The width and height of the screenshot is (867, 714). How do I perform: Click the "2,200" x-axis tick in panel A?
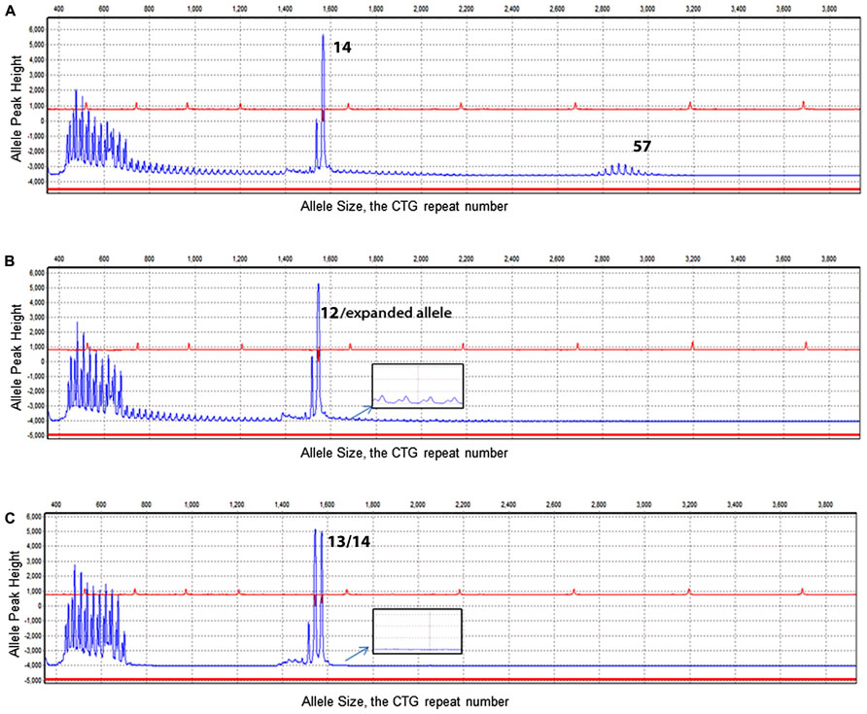[x=467, y=9]
